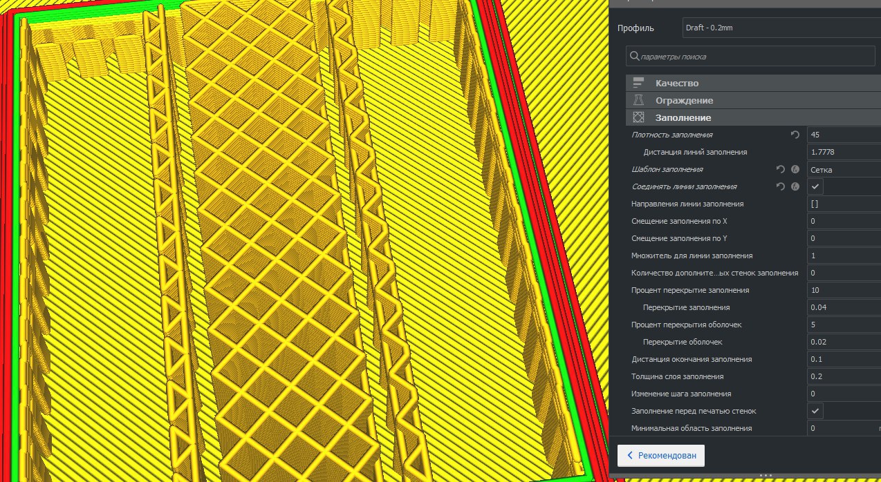
Task: Open the Профиль Draft - 0.2mm dropdown
Action: (x=781, y=28)
